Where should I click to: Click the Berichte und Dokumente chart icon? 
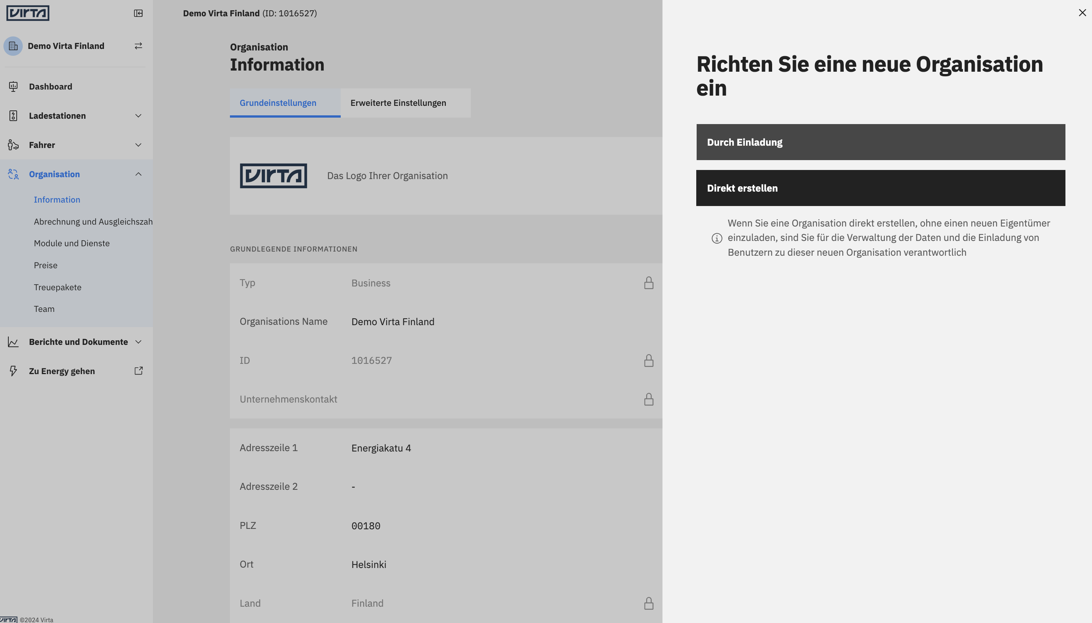coord(13,342)
